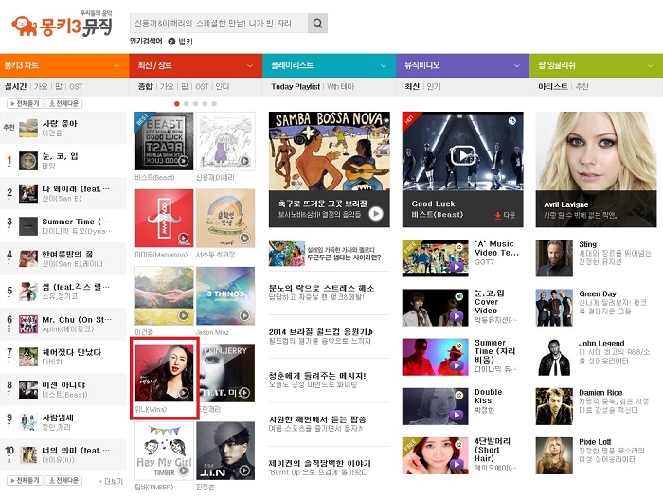The width and height of the screenshot is (663, 497).
Task: Select the first red carousel dot
Action: 177,103
